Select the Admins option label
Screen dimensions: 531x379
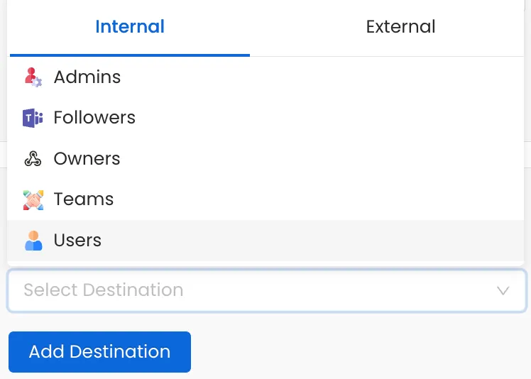coord(87,77)
